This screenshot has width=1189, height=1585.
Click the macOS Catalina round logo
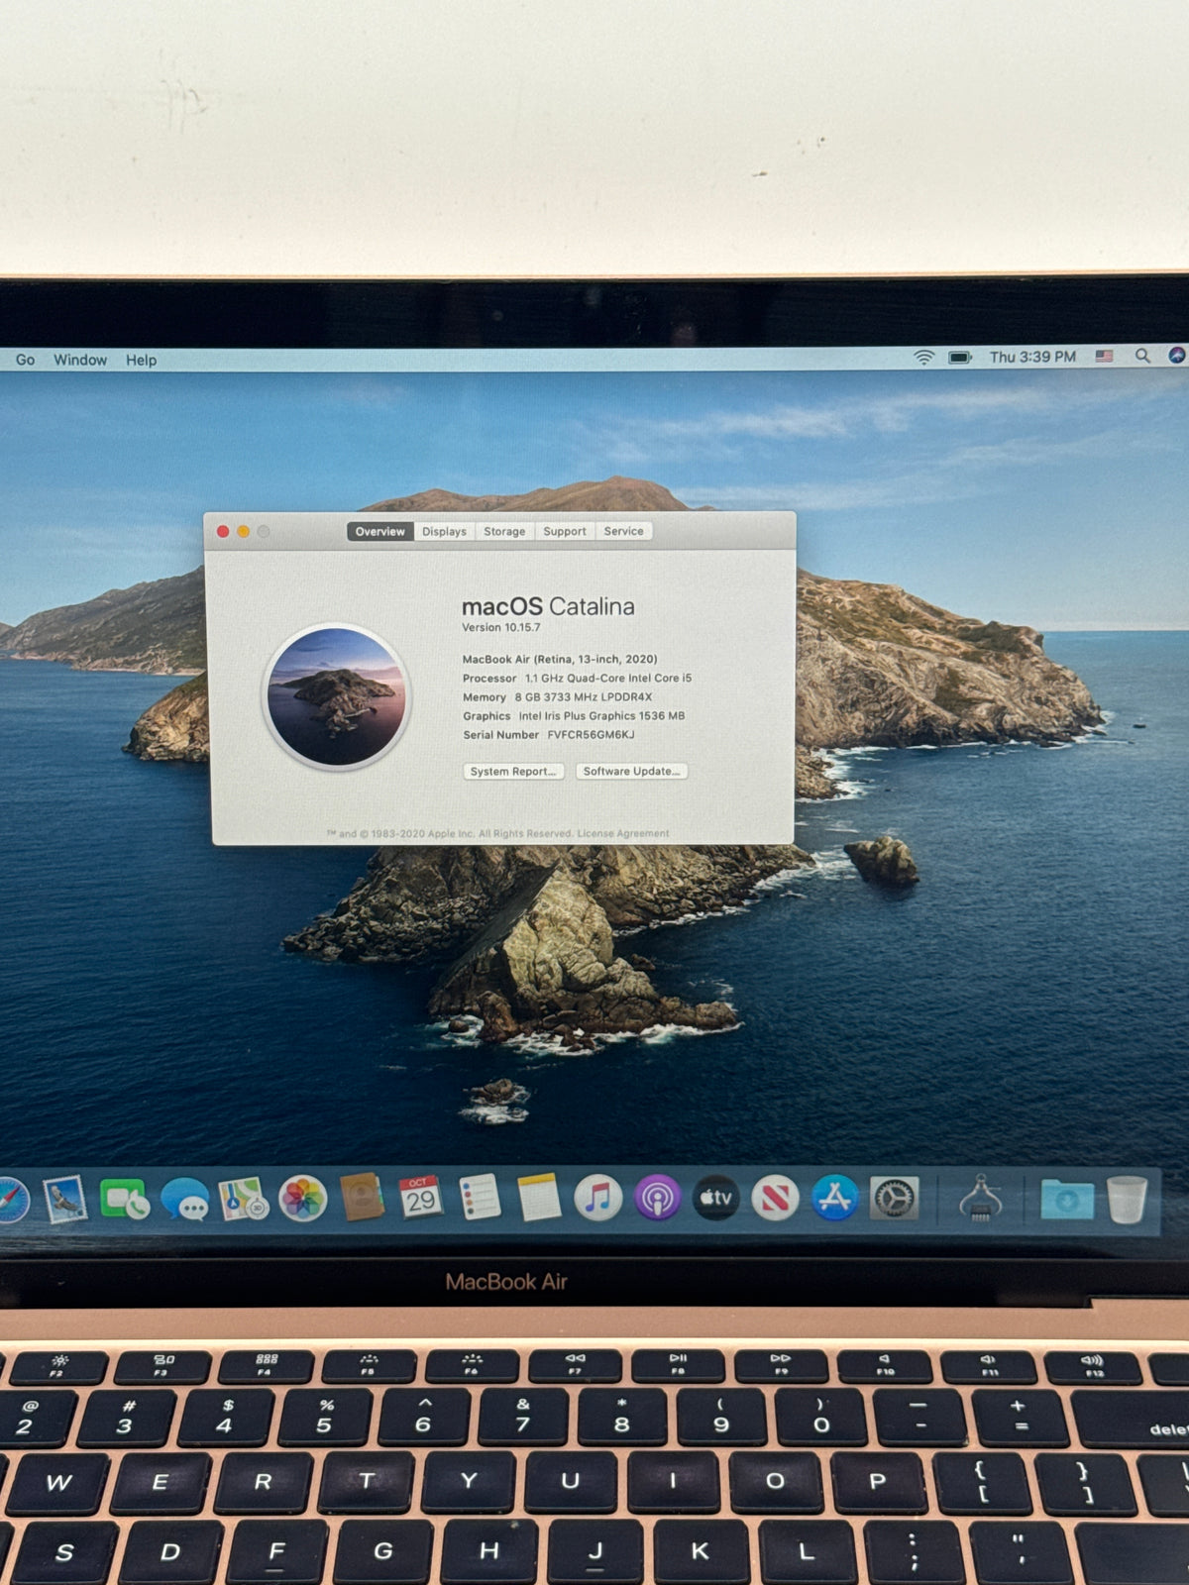coord(337,697)
